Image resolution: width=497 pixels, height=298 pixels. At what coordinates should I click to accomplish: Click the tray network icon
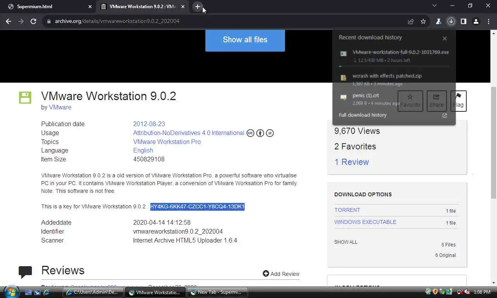click(460, 292)
